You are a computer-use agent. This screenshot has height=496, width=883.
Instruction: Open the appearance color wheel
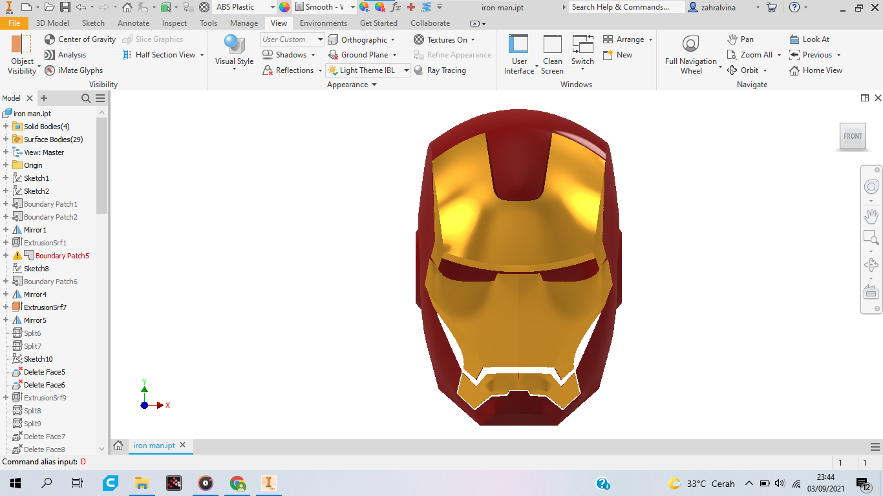[x=284, y=7]
